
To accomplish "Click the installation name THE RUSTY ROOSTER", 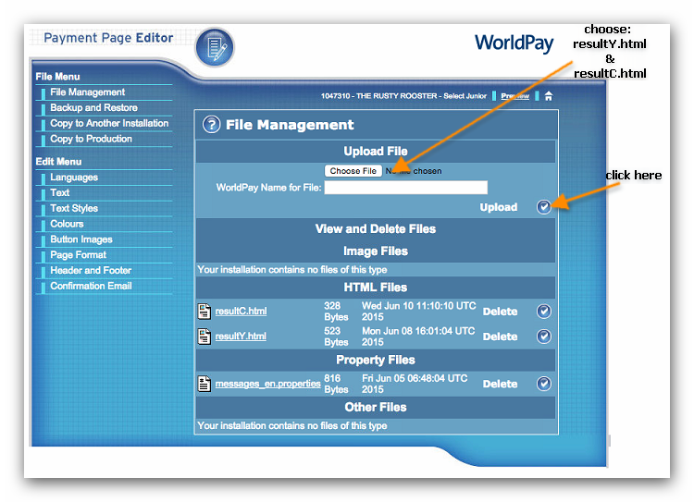I will 397,96.
